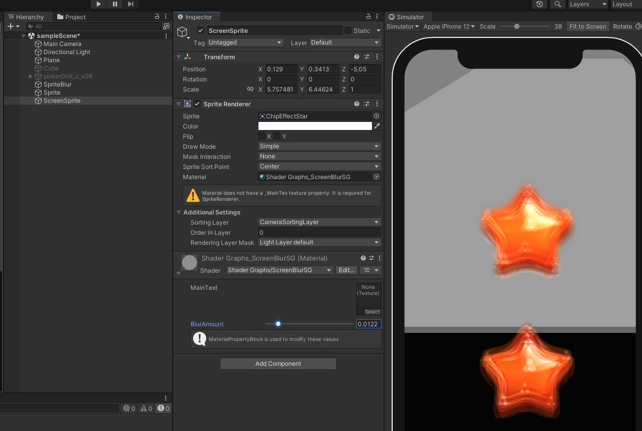Select Main Camera in the Hierarchy

(62, 44)
